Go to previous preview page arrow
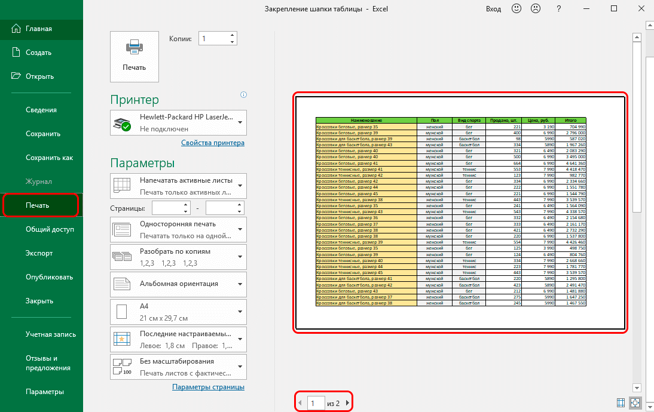This screenshot has height=412, width=654. coord(300,404)
